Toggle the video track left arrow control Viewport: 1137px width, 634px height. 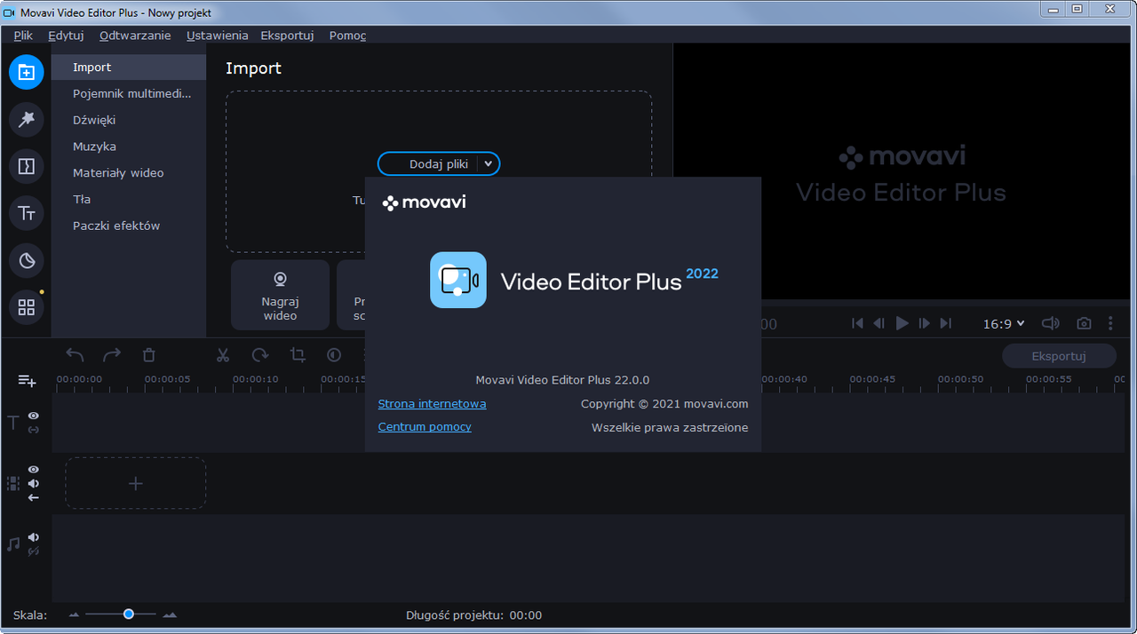coord(34,497)
